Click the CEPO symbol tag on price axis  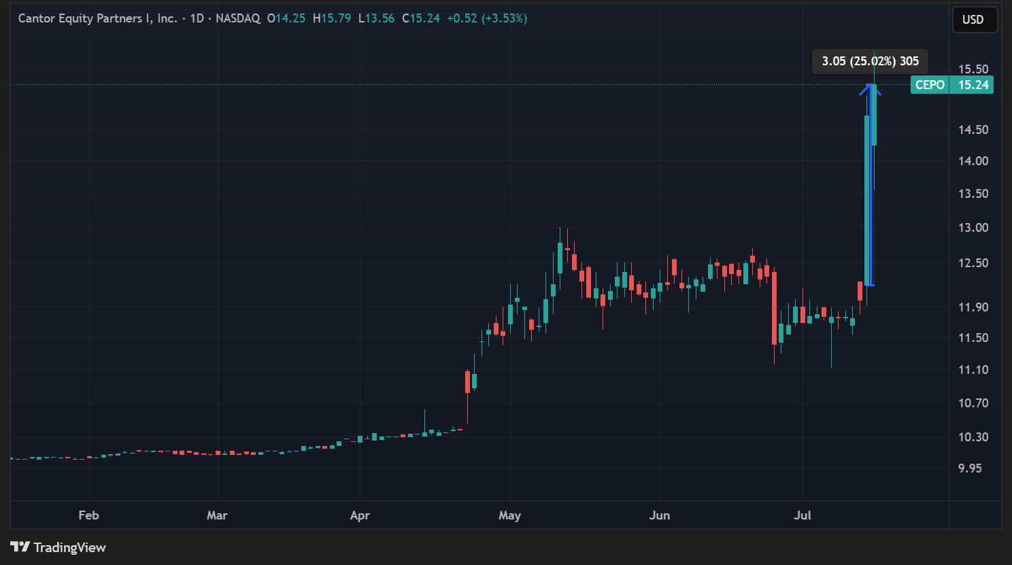[930, 85]
